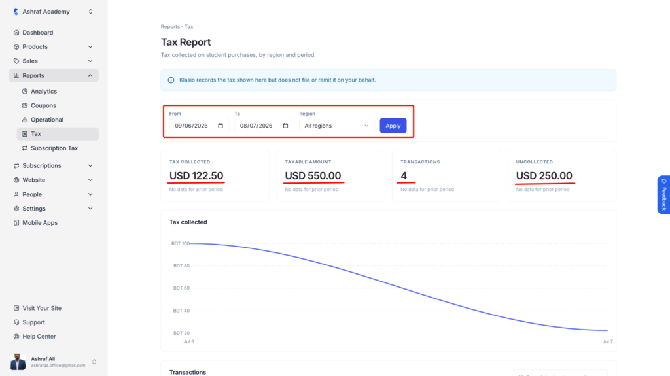Apply the tax report filters
The image size is (670, 376).
(393, 126)
